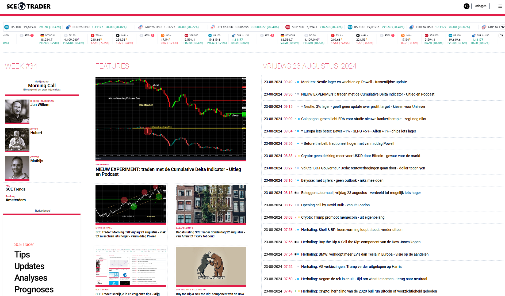
Task: Open Opening call by David Buik headline
Action: pyautogui.click(x=335, y=205)
